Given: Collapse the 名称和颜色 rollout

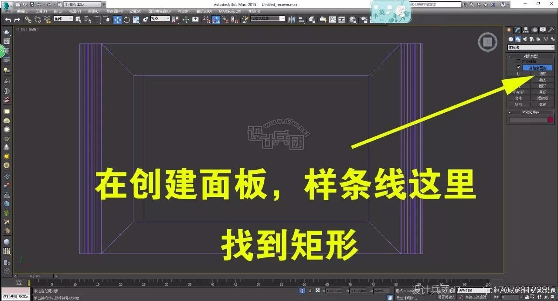Looking at the screenshot, I should (531, 112).
